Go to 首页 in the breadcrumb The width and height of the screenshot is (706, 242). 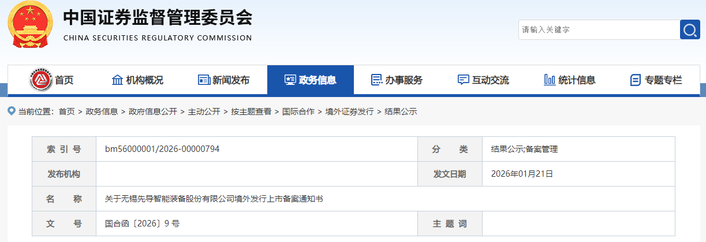tap(66, 111)
